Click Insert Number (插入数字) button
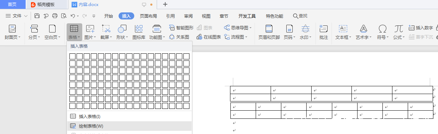 [421, 28]
